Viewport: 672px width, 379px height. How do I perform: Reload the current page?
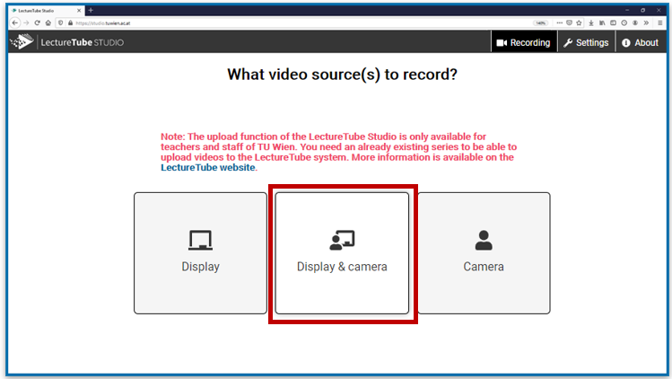tap(38, 23)
